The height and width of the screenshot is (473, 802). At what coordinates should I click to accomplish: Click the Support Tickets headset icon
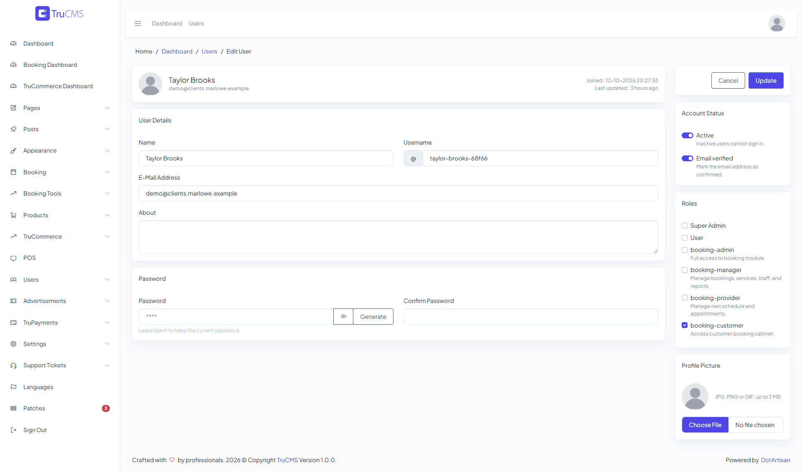[x=13, y=365]
